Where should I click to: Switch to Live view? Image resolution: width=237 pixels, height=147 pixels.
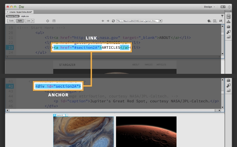(28, 21)
